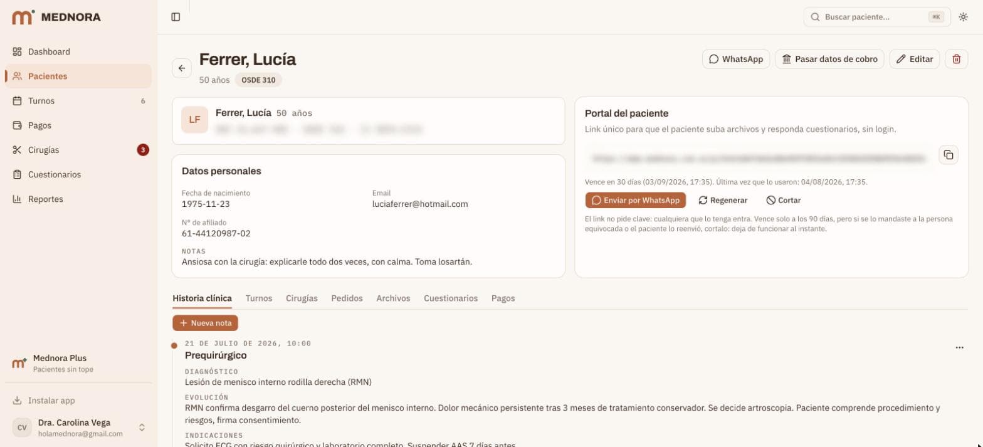Screen dimensions: 983x447
Task: Switch to the Cirugías tab
Action: point(302,298)
